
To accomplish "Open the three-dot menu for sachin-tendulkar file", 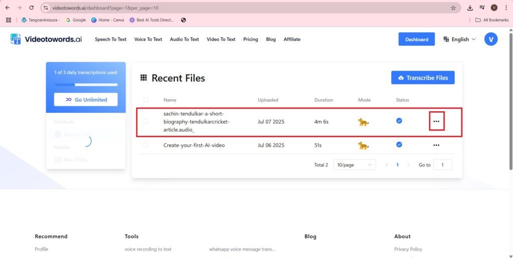I will [x=436, y=121].
